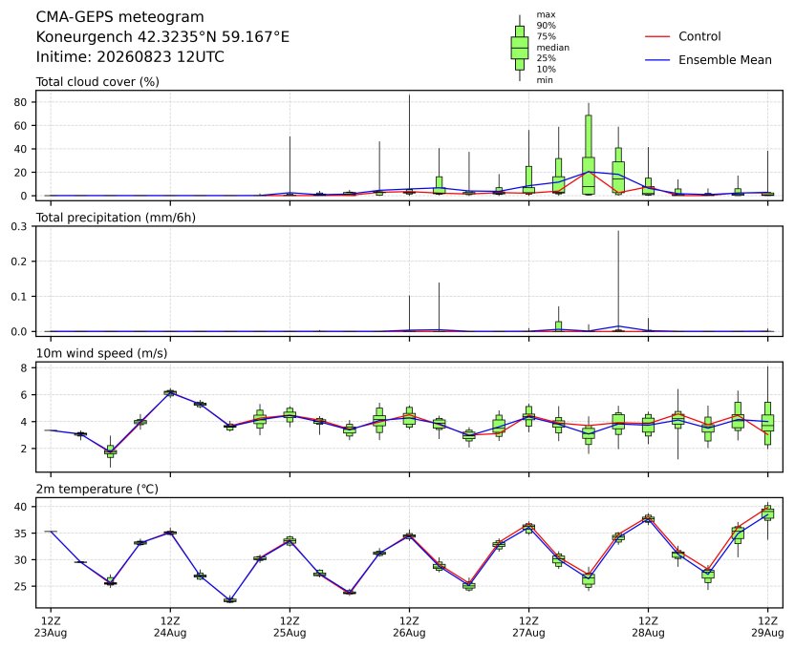The image size is (795, 649).
Task: Click the 'max' legend label
Action: [546, 14]
